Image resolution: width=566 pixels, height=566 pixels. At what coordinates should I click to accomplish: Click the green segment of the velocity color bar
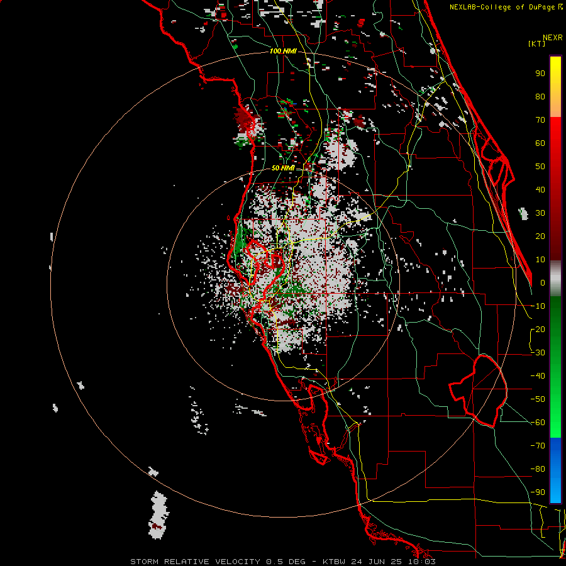[x=555, y=367]
